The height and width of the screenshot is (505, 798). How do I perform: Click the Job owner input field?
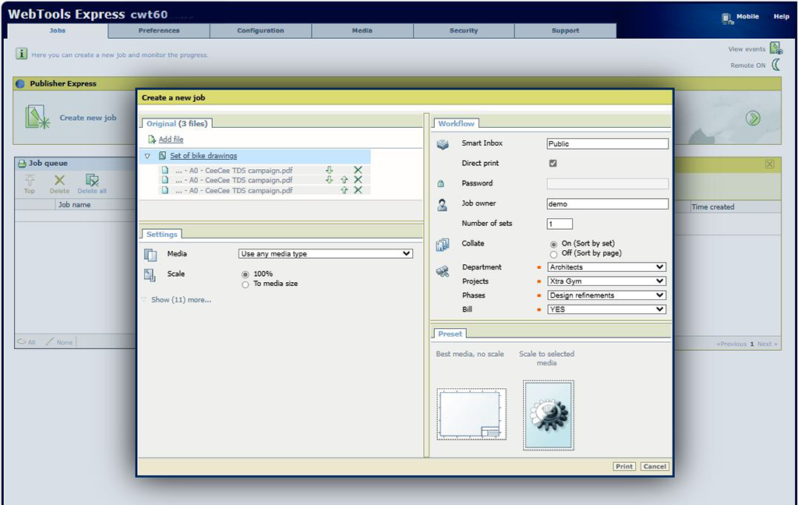click(x=607, y=204)
